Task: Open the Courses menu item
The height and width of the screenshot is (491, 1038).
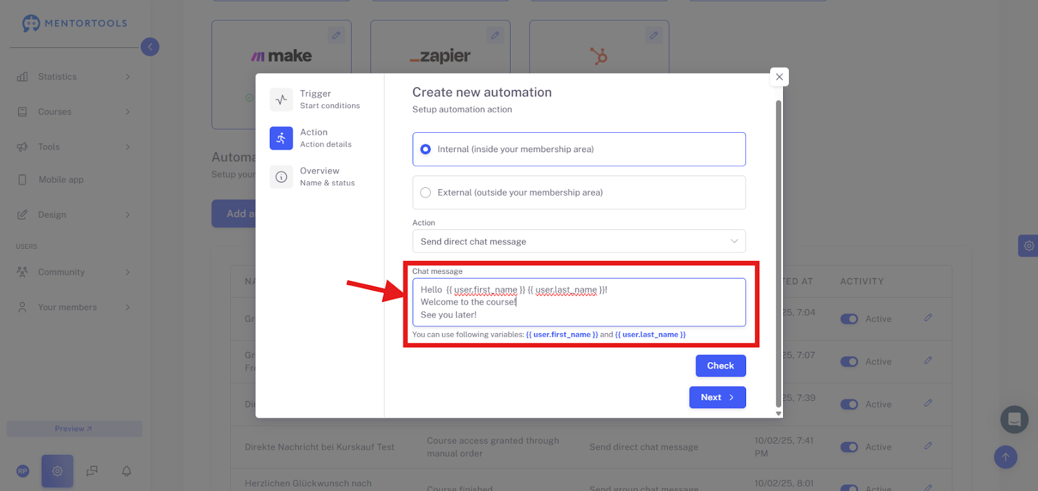Action: [73, 111]
